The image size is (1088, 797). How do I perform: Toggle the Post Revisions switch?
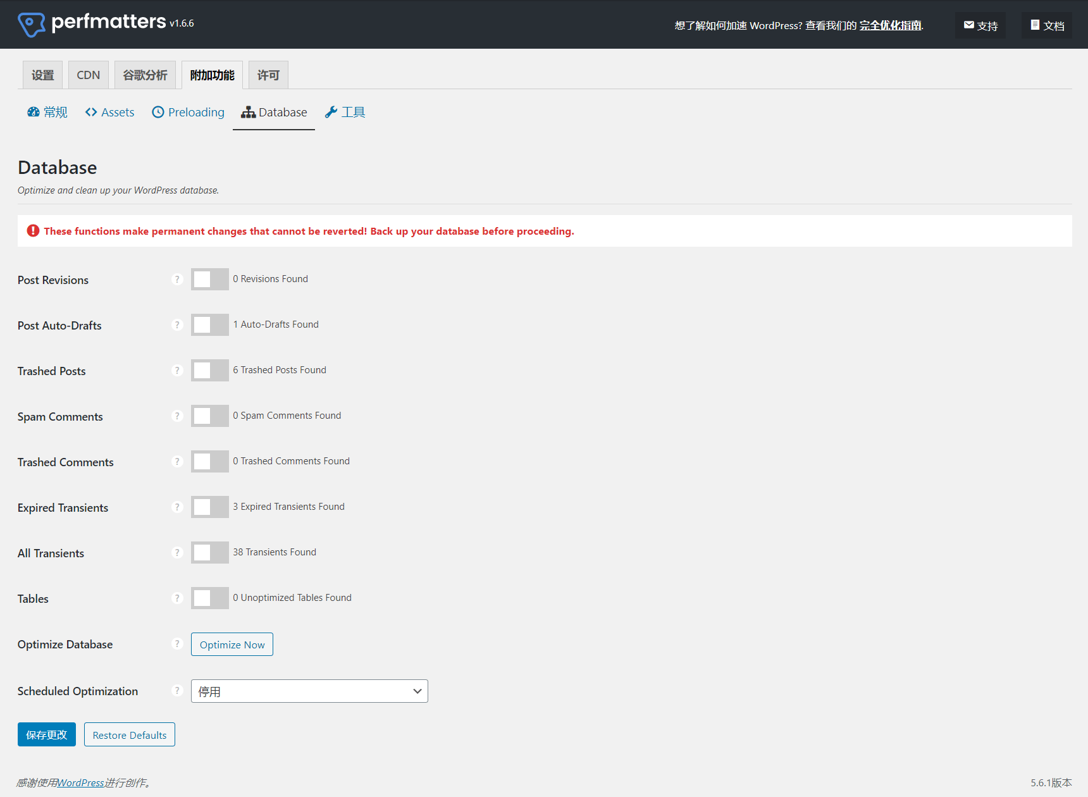pyautogui.click(x=210, y=279)
